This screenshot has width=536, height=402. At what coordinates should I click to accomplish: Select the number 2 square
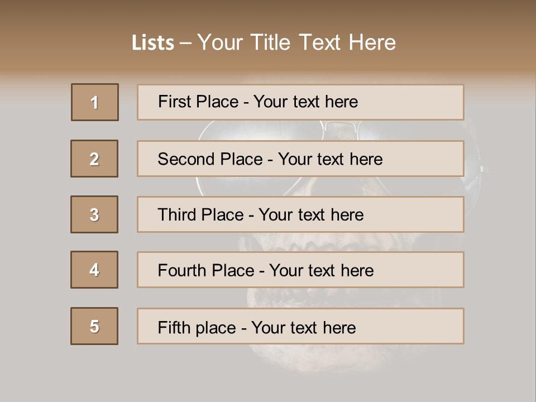(94, 159)
